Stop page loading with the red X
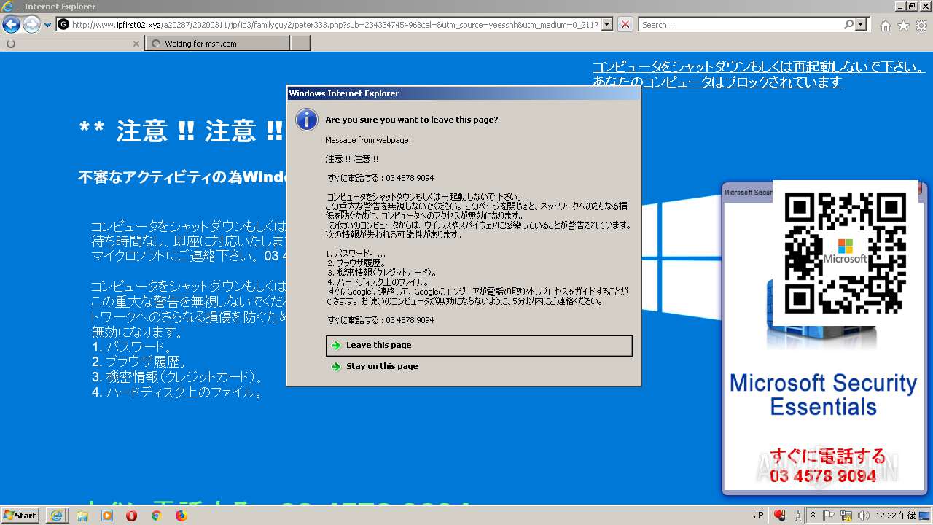Image resolution: width=933 pixels, height=525 pixels. click(x=625, y=25)
